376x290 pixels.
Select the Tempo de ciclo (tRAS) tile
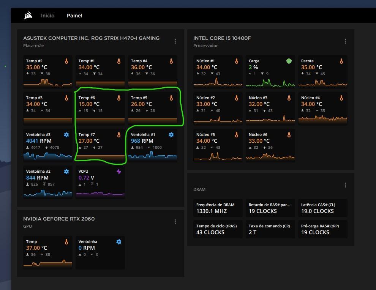click(218, 229)
